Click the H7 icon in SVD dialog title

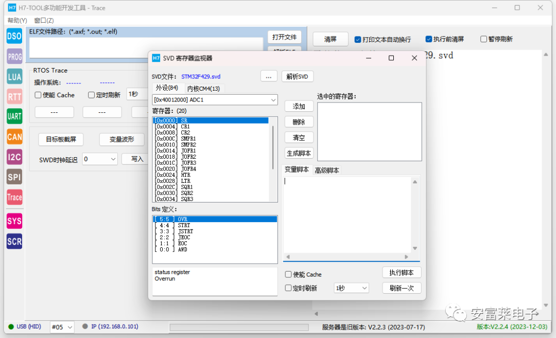[156, 58]
